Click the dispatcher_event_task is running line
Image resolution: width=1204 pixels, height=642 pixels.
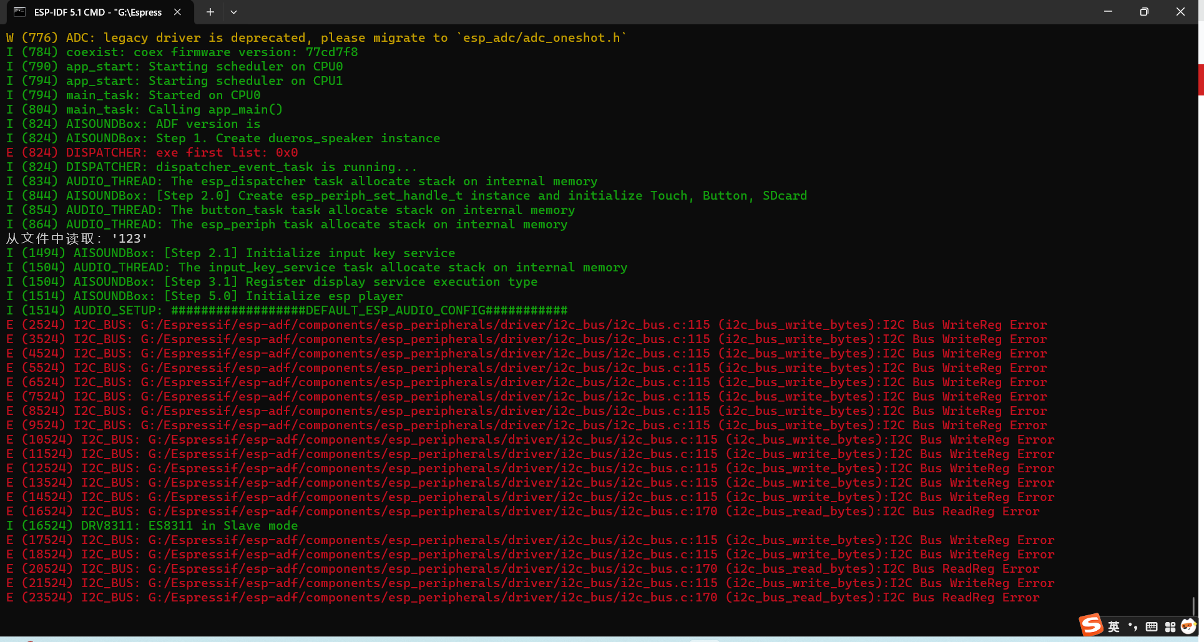pyautogui.click(x=212, y=167)
